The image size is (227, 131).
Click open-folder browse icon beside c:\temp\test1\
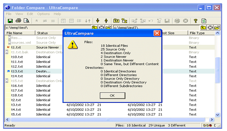pyautogui.click(x=217, y=27)
